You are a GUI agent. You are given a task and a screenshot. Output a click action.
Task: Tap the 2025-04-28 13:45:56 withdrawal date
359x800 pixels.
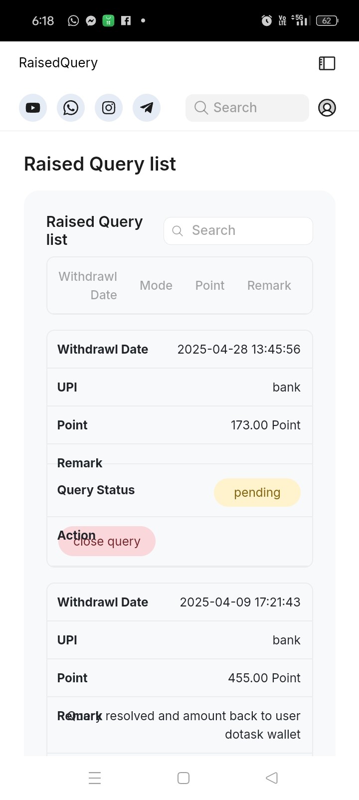click(239, 349)
